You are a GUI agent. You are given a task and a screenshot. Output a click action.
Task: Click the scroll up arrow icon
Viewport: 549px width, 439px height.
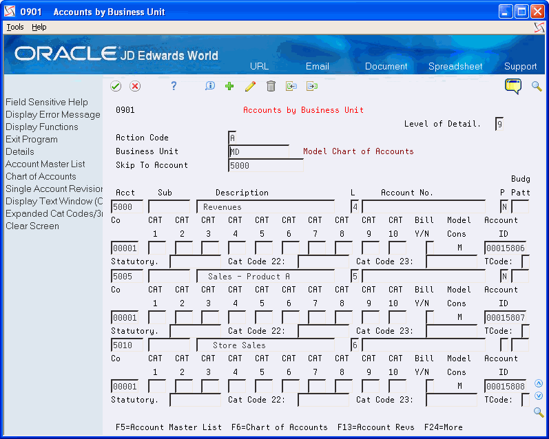point(539,384)
